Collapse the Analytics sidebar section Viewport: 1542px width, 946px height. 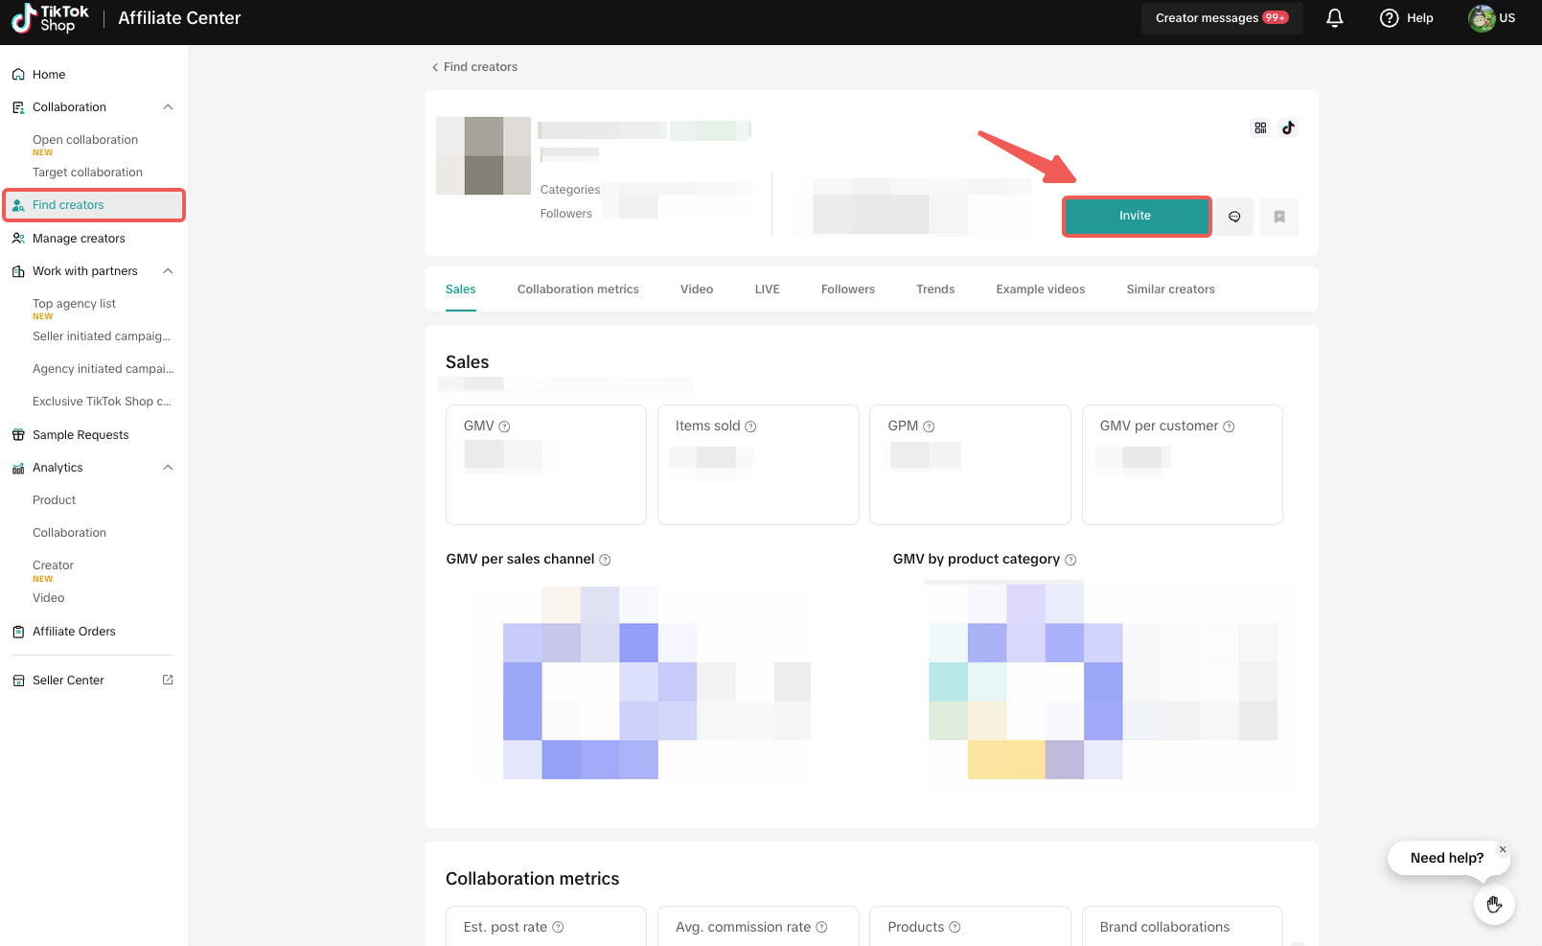[x=168, y=468]
